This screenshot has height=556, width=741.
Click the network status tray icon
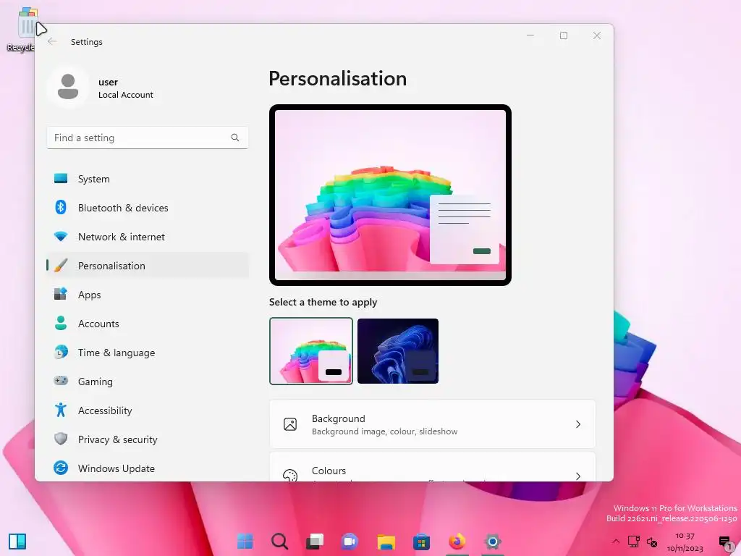point(634,542)
